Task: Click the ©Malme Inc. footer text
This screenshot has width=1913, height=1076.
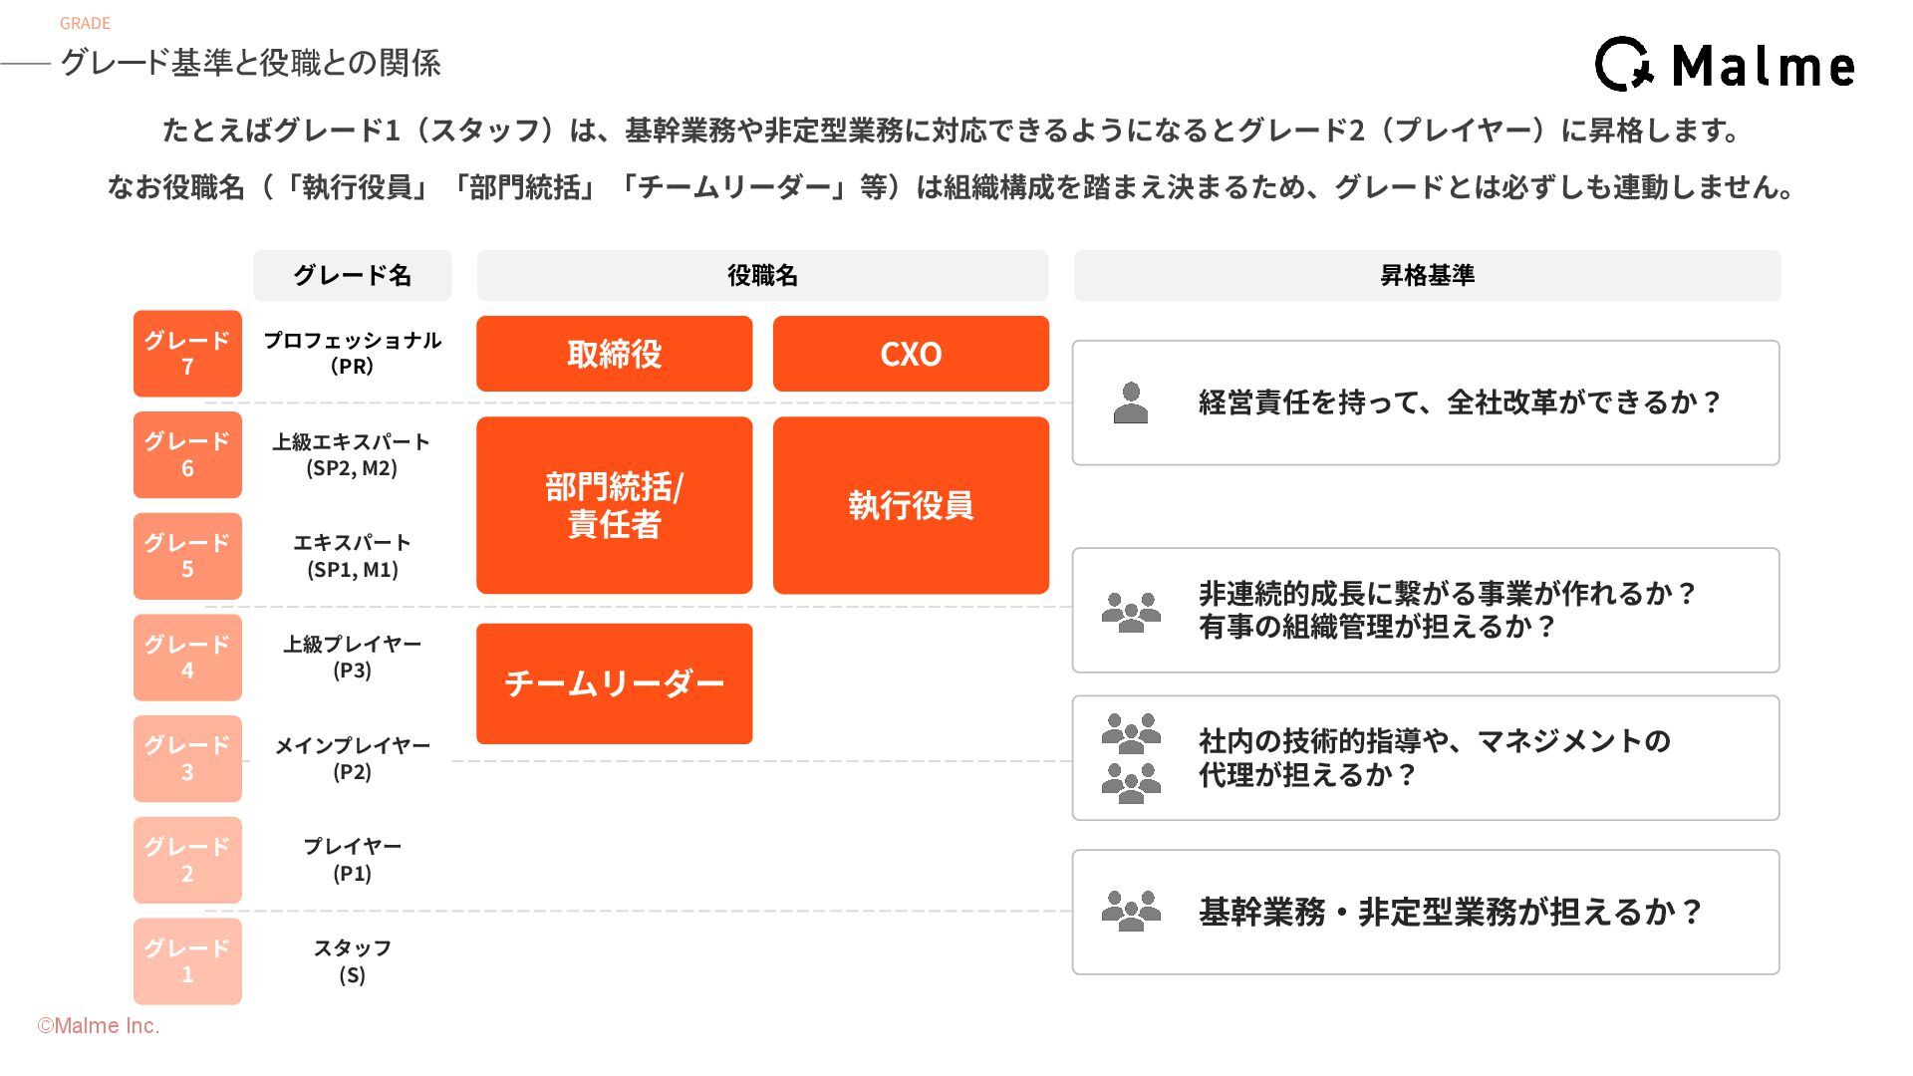Action: point(98,1025)
